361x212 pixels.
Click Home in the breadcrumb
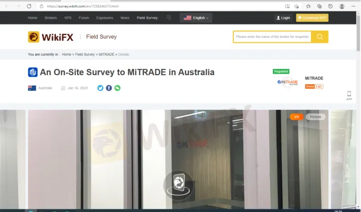point(66,54)
